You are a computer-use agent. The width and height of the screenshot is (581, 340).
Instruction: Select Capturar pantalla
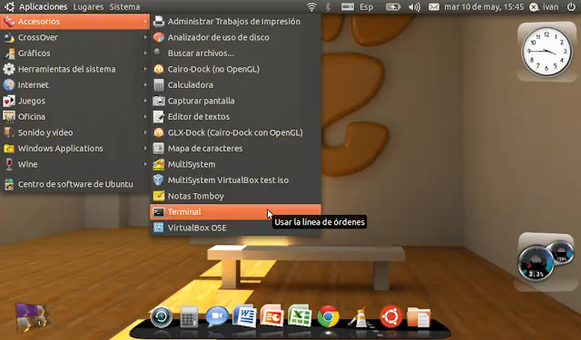[235, 101]
